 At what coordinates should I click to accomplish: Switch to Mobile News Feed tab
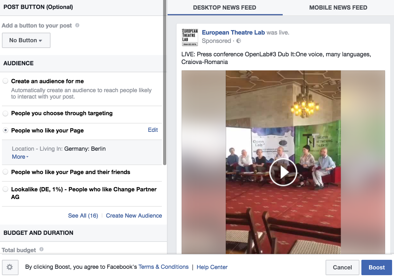(x=338, y=8)
